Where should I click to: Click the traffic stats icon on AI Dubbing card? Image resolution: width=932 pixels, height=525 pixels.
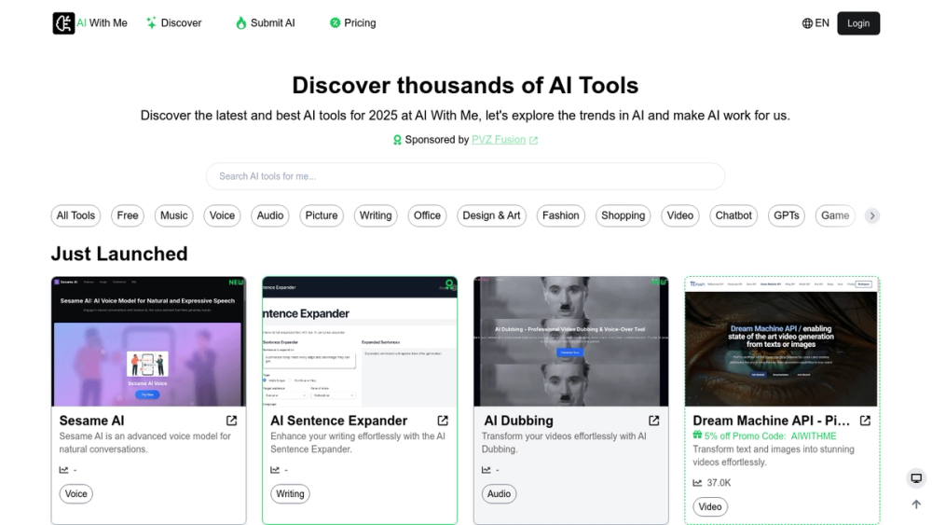487,470
